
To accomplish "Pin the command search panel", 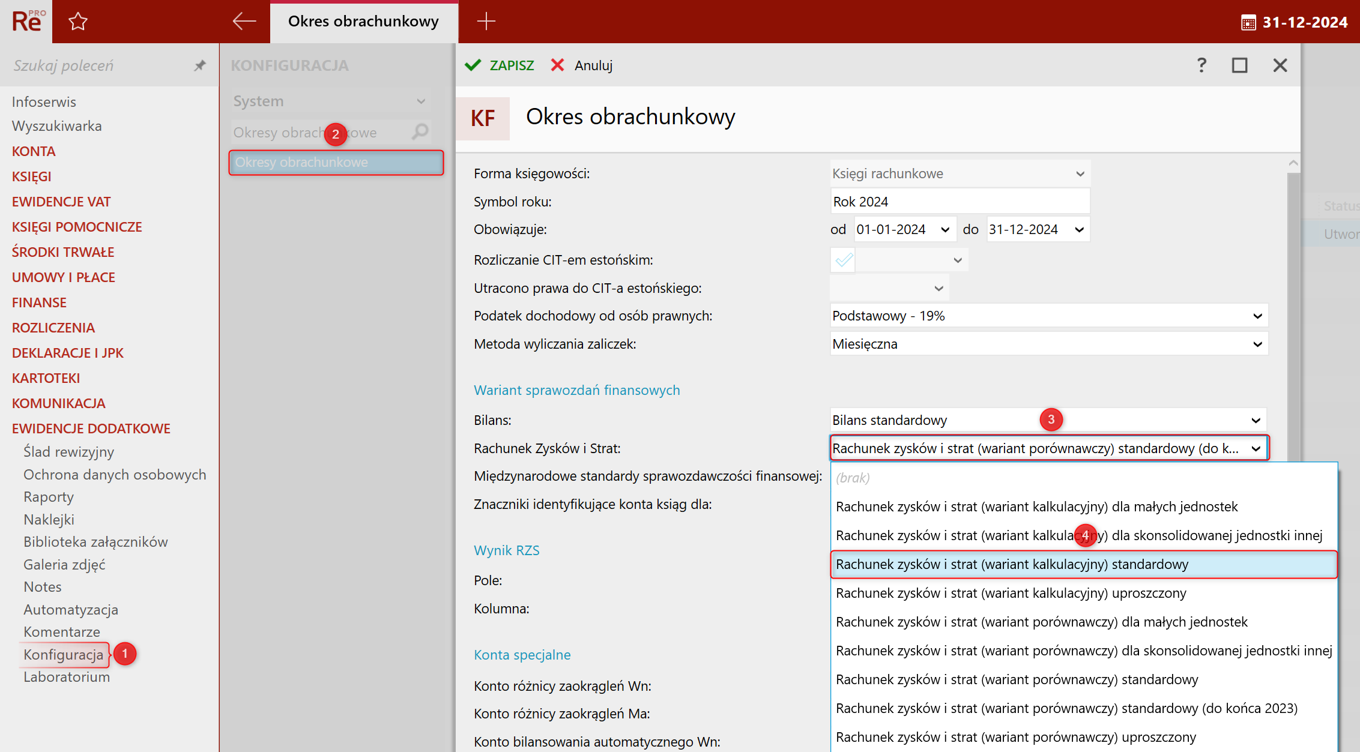I will pyautogui.click(x=200, y=65).
